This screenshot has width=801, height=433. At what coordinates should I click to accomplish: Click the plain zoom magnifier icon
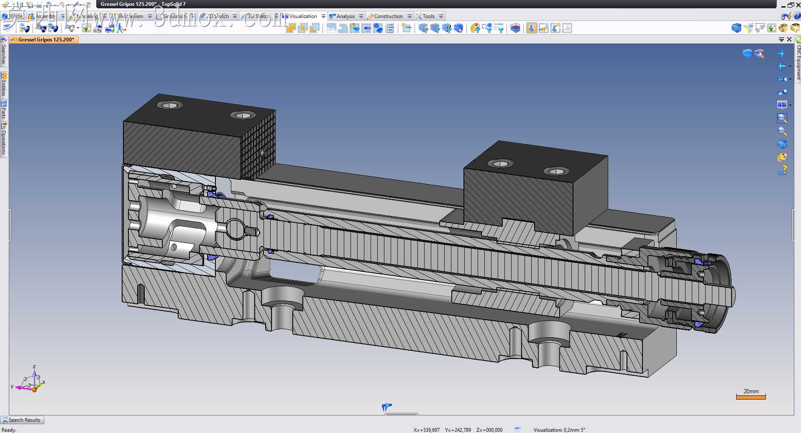pyautogui.click(x=782, y=131)
